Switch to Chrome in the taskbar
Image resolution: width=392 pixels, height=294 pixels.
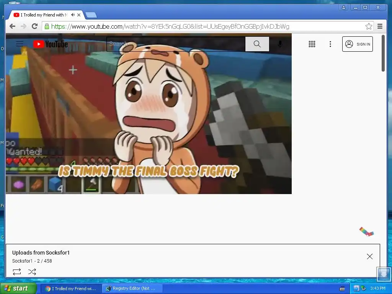(x=71, y=289)
